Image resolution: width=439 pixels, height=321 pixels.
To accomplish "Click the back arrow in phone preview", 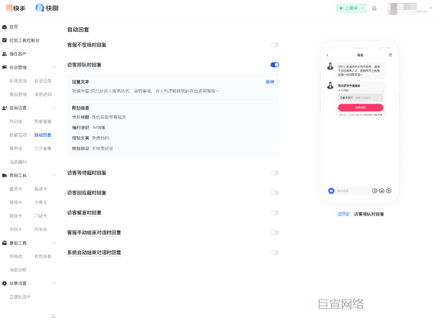I will click(x=327, y=55).
